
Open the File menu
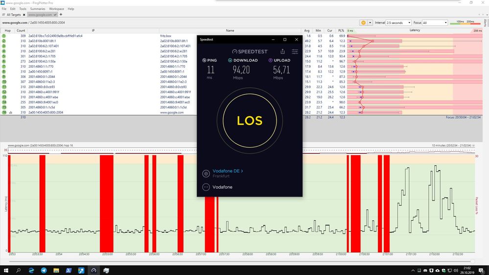(4, 9)
